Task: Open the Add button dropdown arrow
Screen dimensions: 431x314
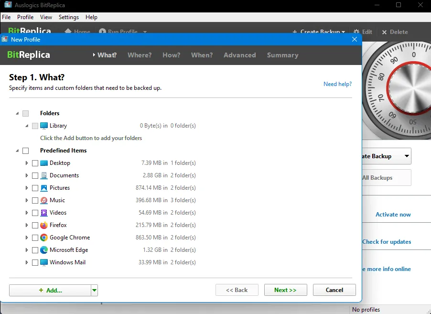Action: [95, 290]
